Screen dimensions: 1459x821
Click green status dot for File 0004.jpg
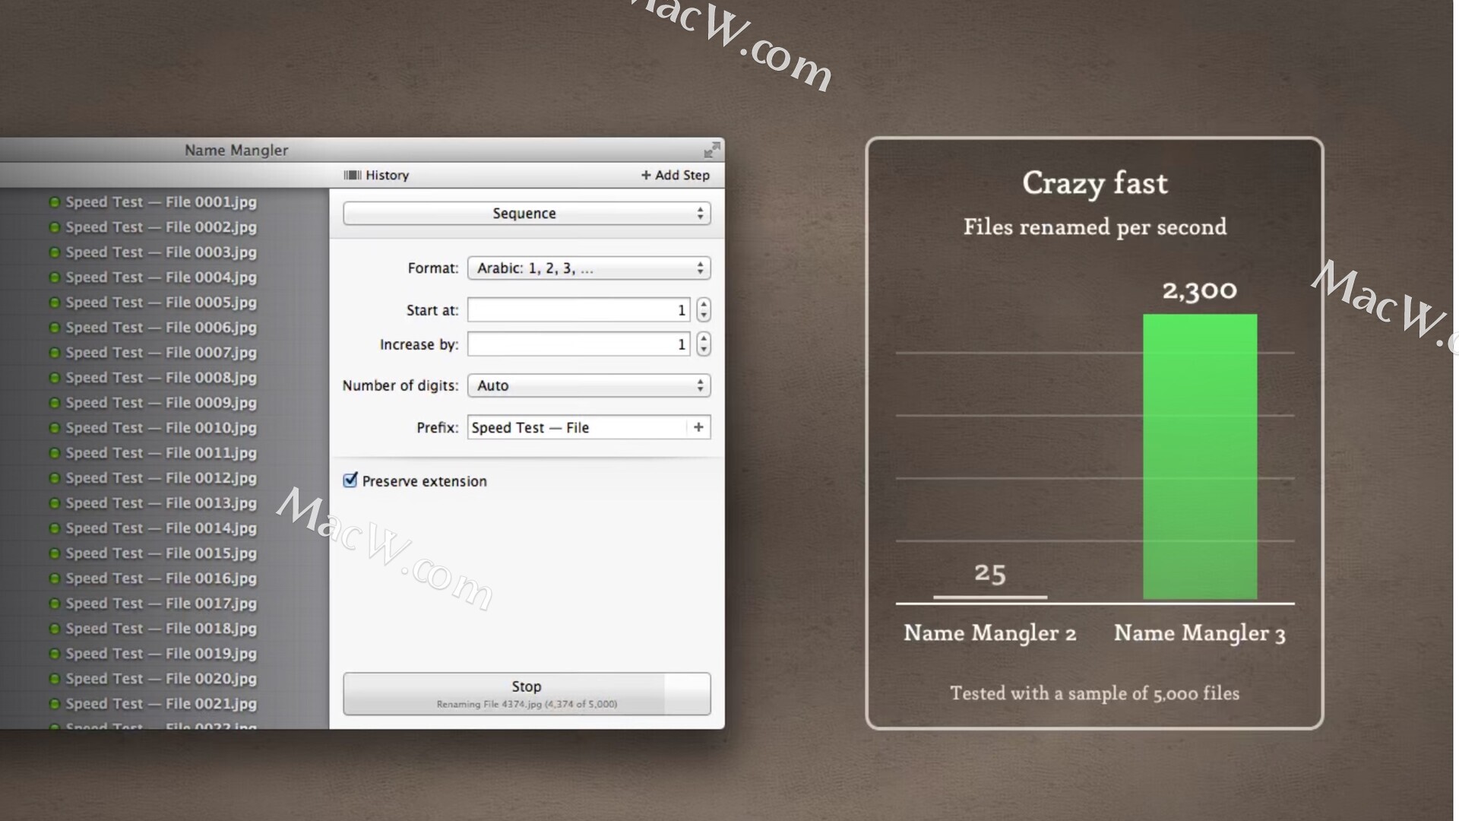click(x=55, y=277)
